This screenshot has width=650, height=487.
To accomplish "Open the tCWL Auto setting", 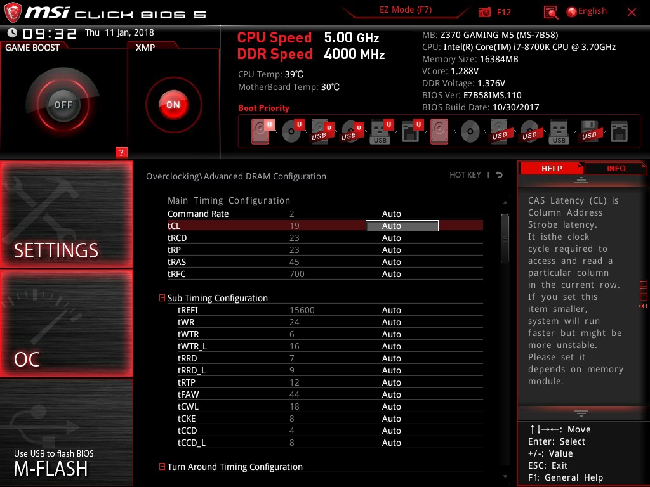I will coord(391,406).
